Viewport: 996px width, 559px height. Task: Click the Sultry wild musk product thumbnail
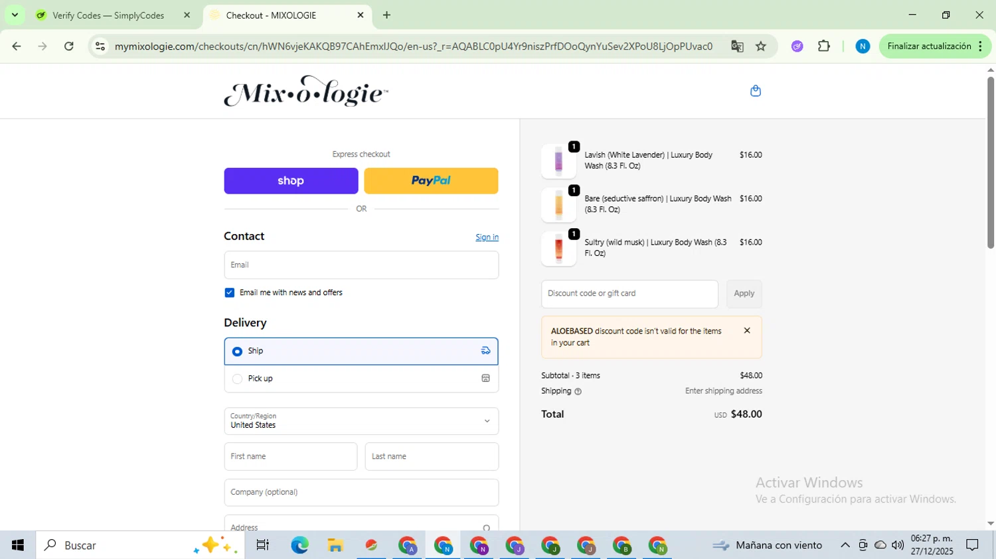558,249
